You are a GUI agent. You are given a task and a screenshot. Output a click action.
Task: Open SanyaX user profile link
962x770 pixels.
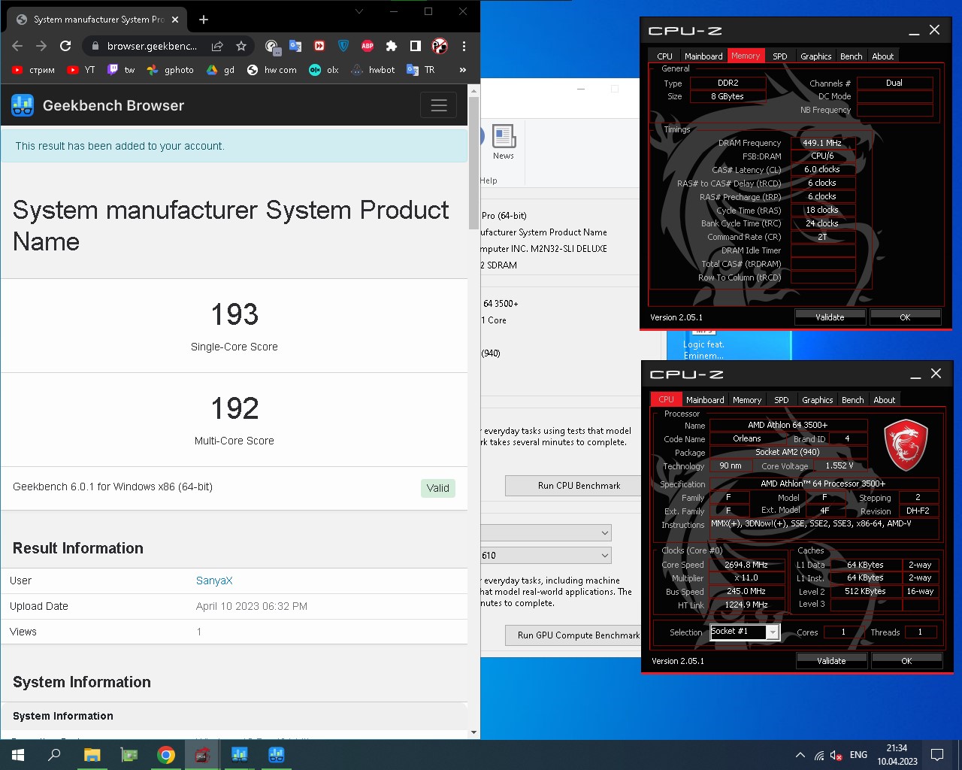[214, 581]
